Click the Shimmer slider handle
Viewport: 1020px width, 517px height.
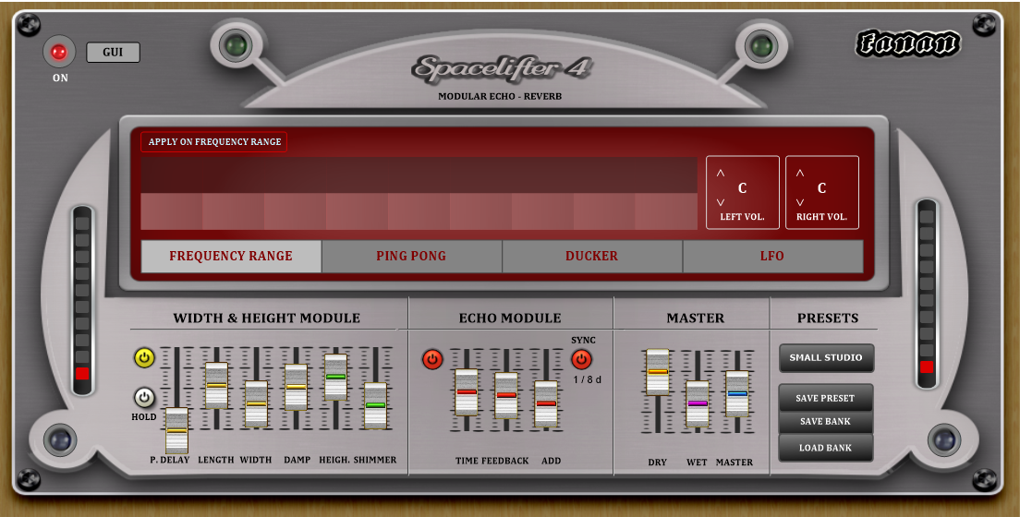point(375,406)
